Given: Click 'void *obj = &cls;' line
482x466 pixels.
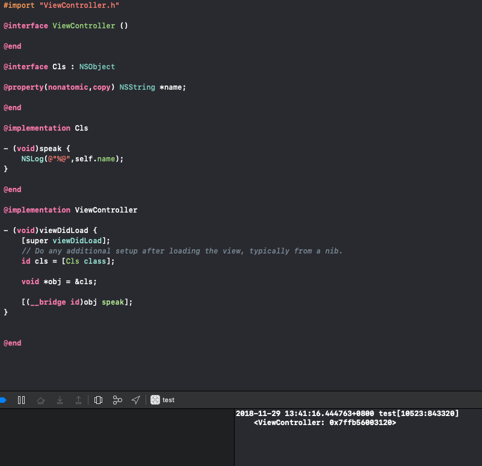Looking at the screenshot, I should click(59, 282).
